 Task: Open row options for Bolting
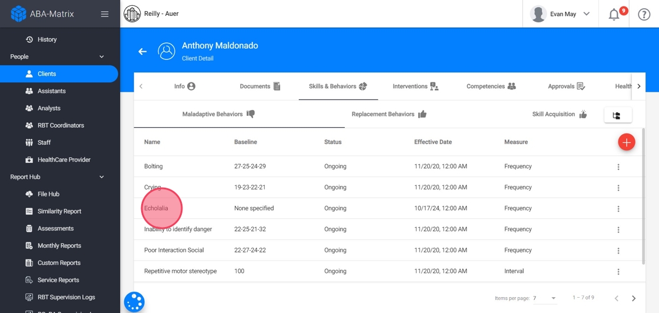(x=618, y=167)
